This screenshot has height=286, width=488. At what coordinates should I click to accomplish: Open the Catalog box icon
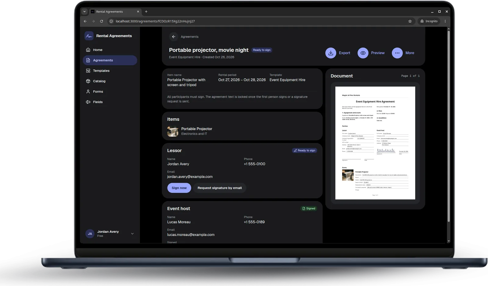88,81
